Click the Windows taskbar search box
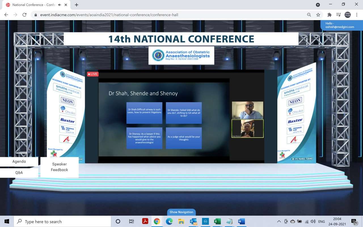The height and width of the screenshot is (227, 363). (62, 222)
